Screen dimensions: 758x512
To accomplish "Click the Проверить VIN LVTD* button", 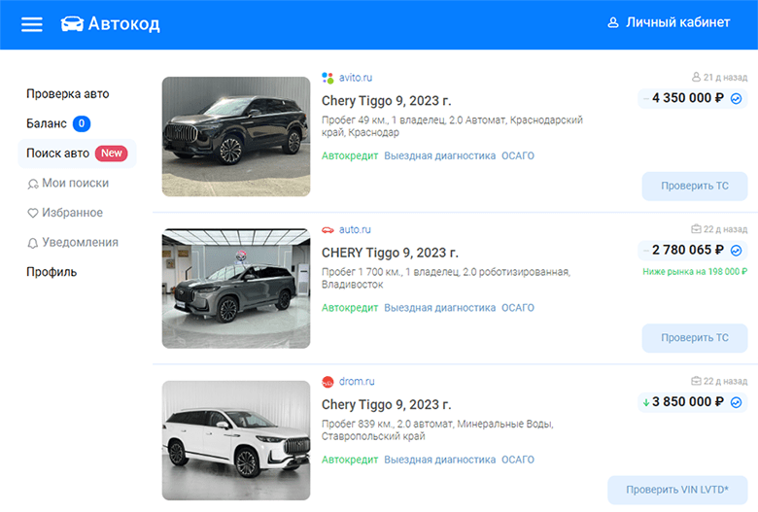I will (677, 490).
